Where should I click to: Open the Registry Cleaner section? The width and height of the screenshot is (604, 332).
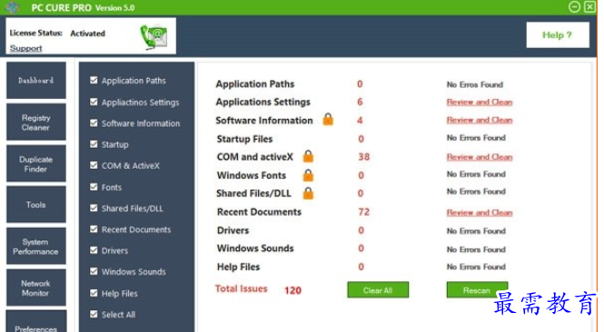tap(35, 122)
